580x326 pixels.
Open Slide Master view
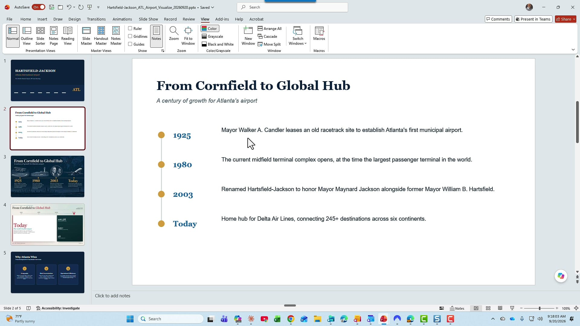[x=86, y=36]
